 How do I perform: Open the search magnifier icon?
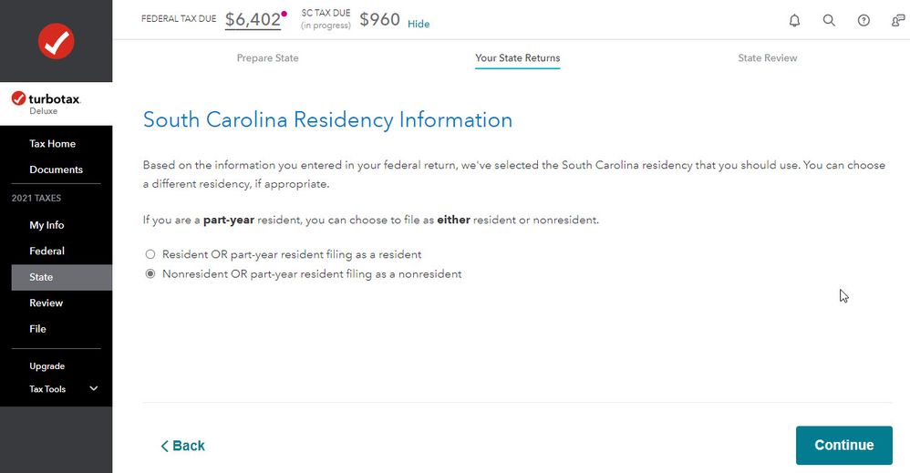click(829, 20)
